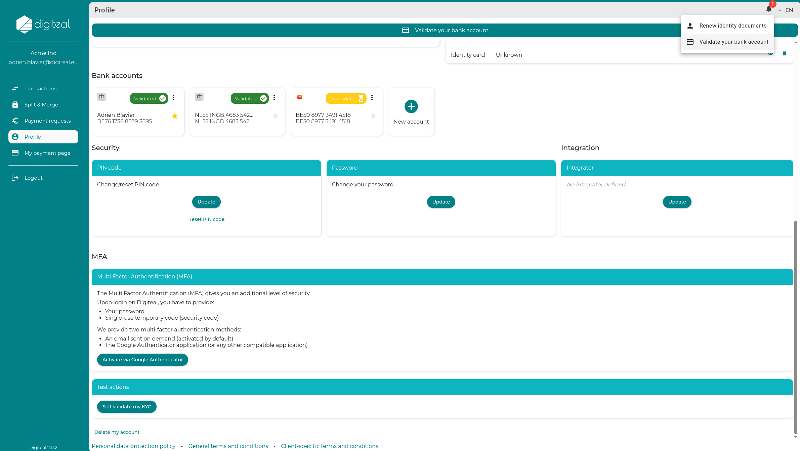Image resolution: width=800 pixels, height=451 pixels.
Task: Click the bank icon on Adrien Blavier account
Action: point(101,97)
